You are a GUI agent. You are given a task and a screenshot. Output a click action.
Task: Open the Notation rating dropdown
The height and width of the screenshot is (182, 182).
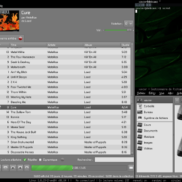(129, 24)
